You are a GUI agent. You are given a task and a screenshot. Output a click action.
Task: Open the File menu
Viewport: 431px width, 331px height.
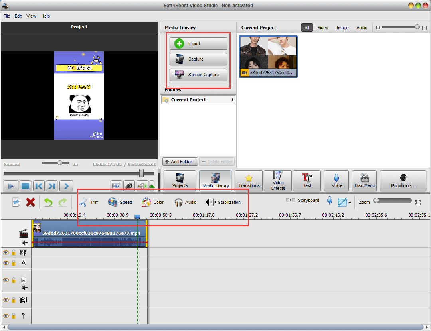[7, 16]
